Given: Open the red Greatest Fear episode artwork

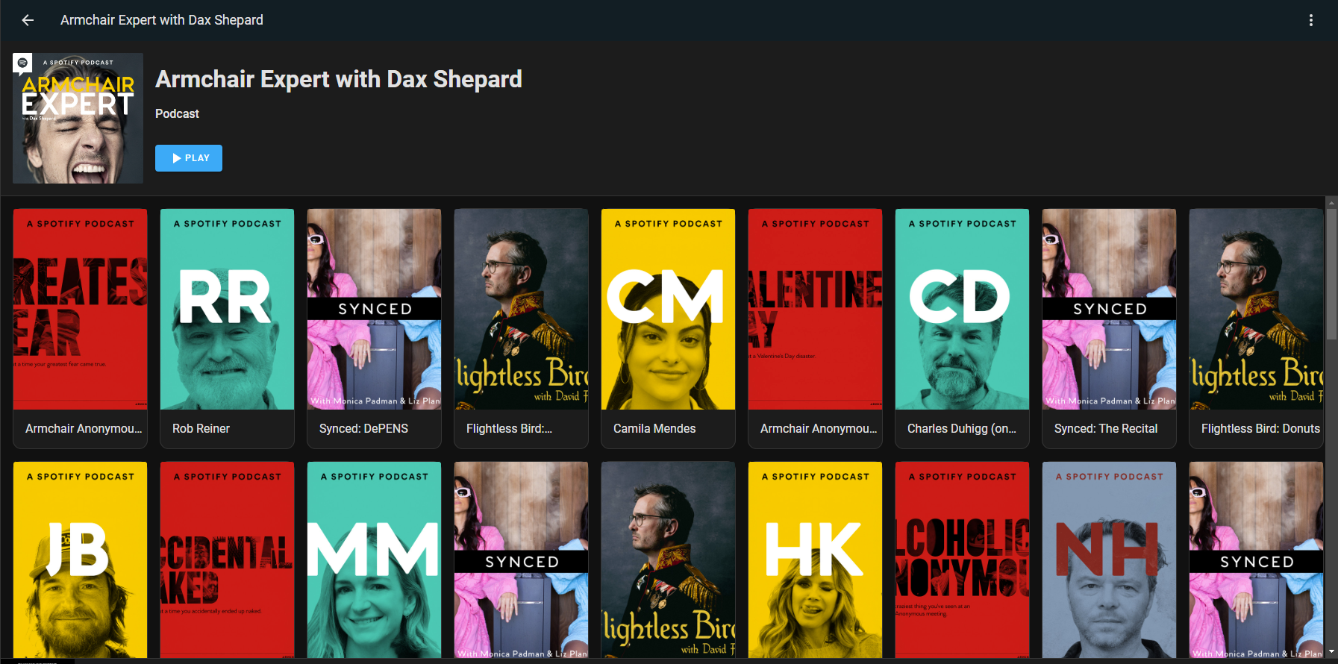Looking at the screenshot, I should (x=80, y=309).
